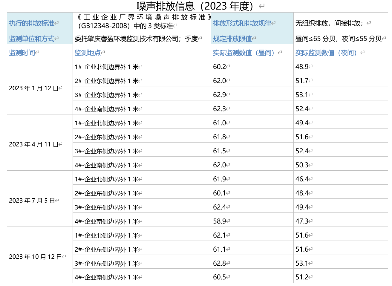The image size is (392, 286).
Task: Click the daytime value 60.5
Action: pos(219,277)
